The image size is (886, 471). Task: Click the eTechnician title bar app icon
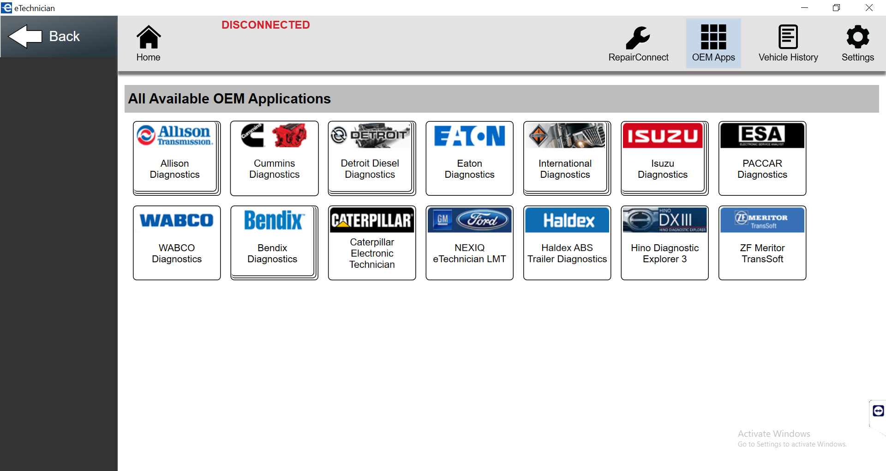tap(6, 7)
